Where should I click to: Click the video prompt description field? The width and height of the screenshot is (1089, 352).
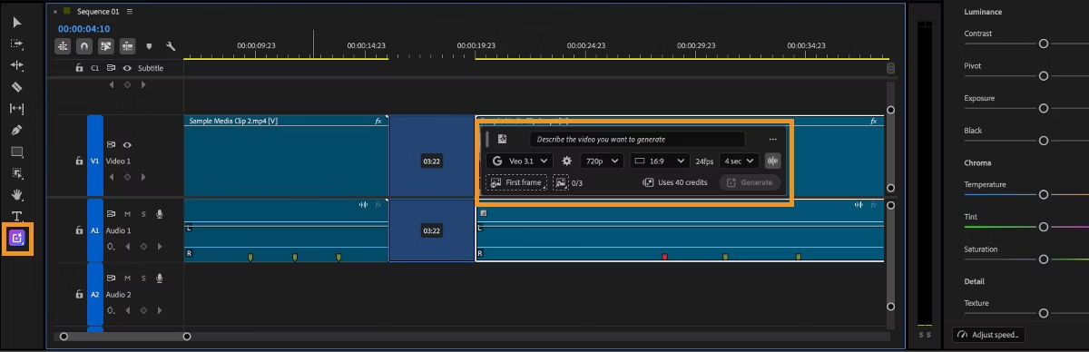[x=638, y=139]
